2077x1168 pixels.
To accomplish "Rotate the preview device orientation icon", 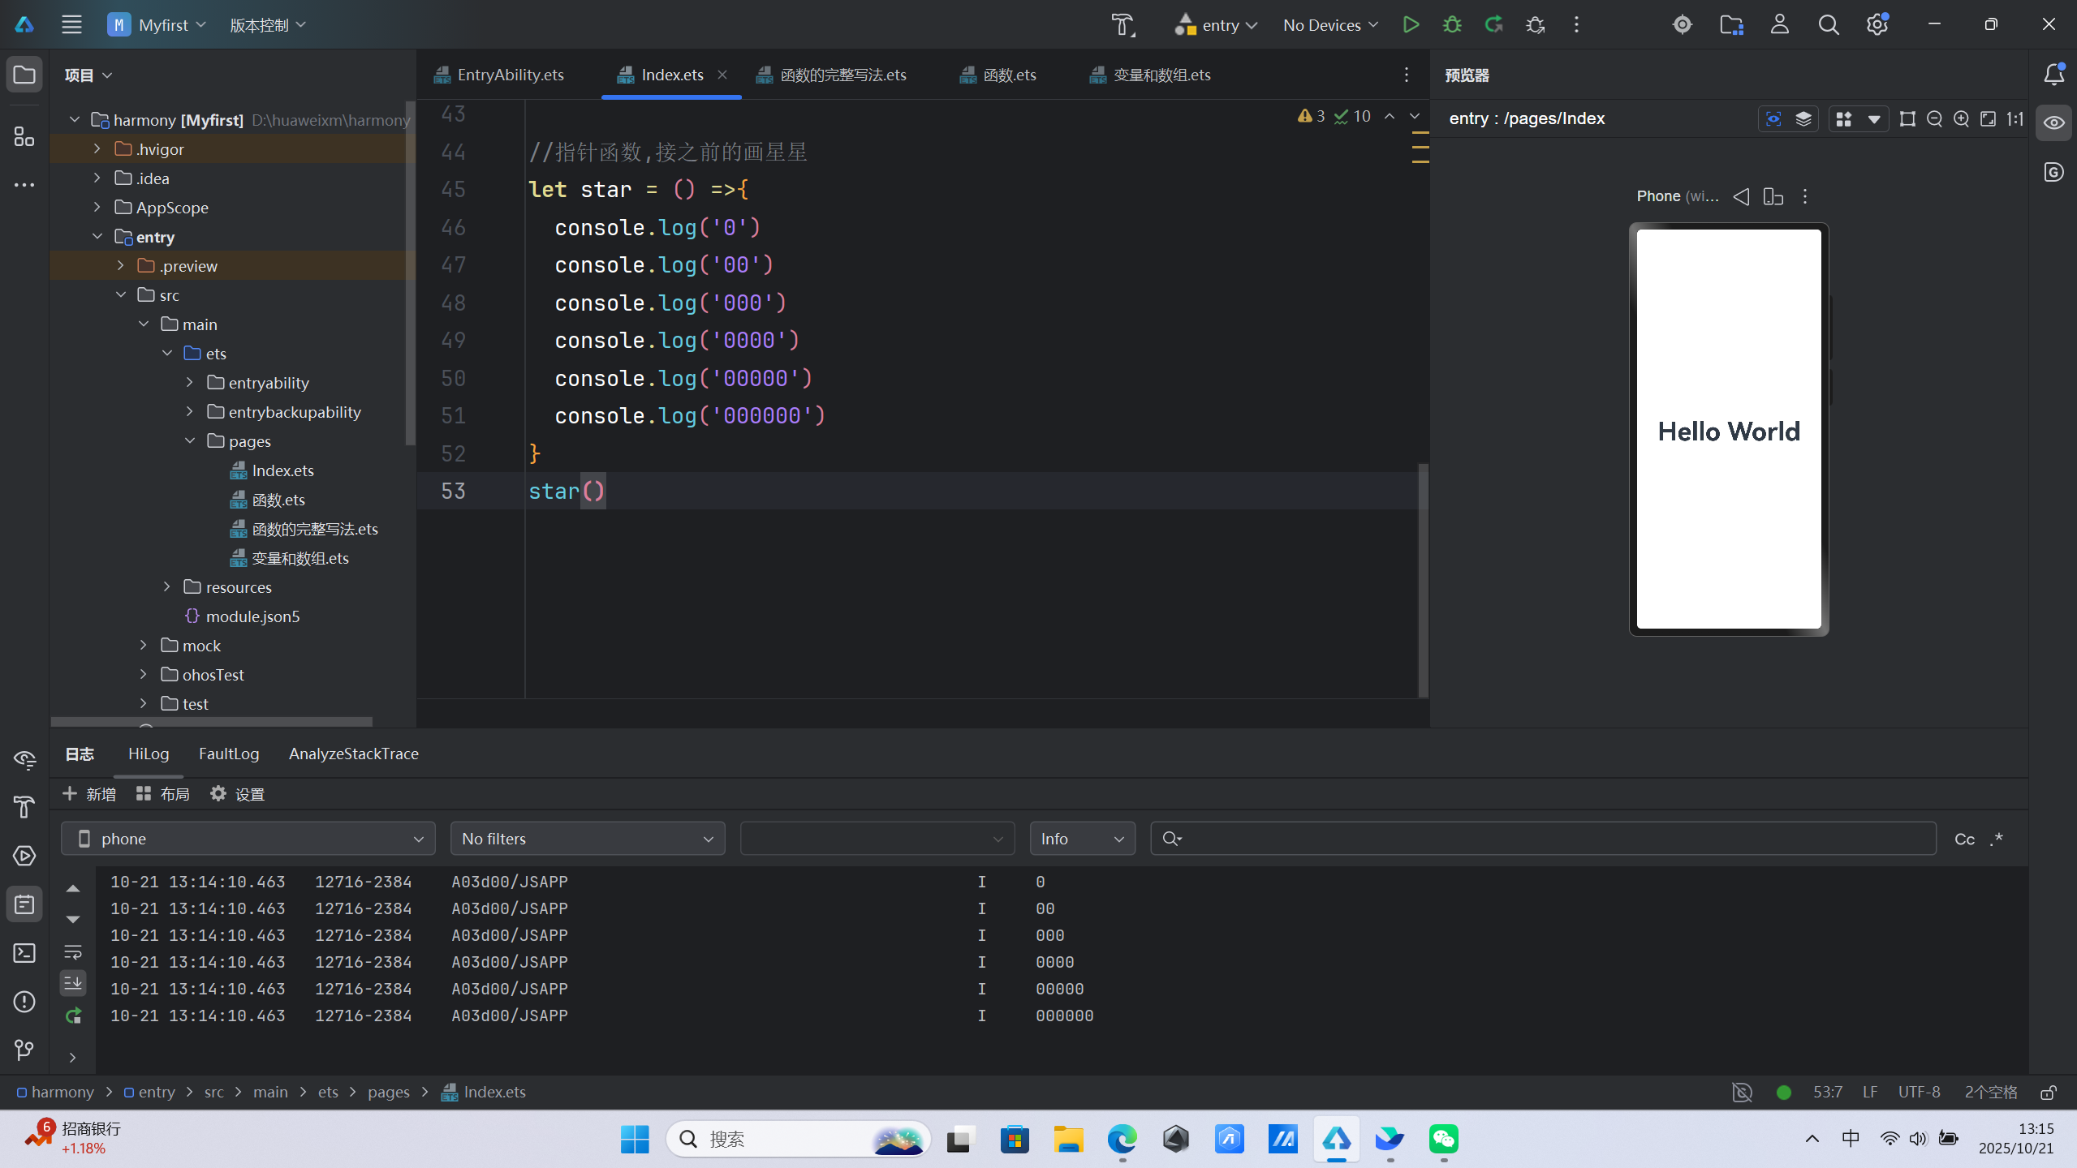I will 1773,196.
